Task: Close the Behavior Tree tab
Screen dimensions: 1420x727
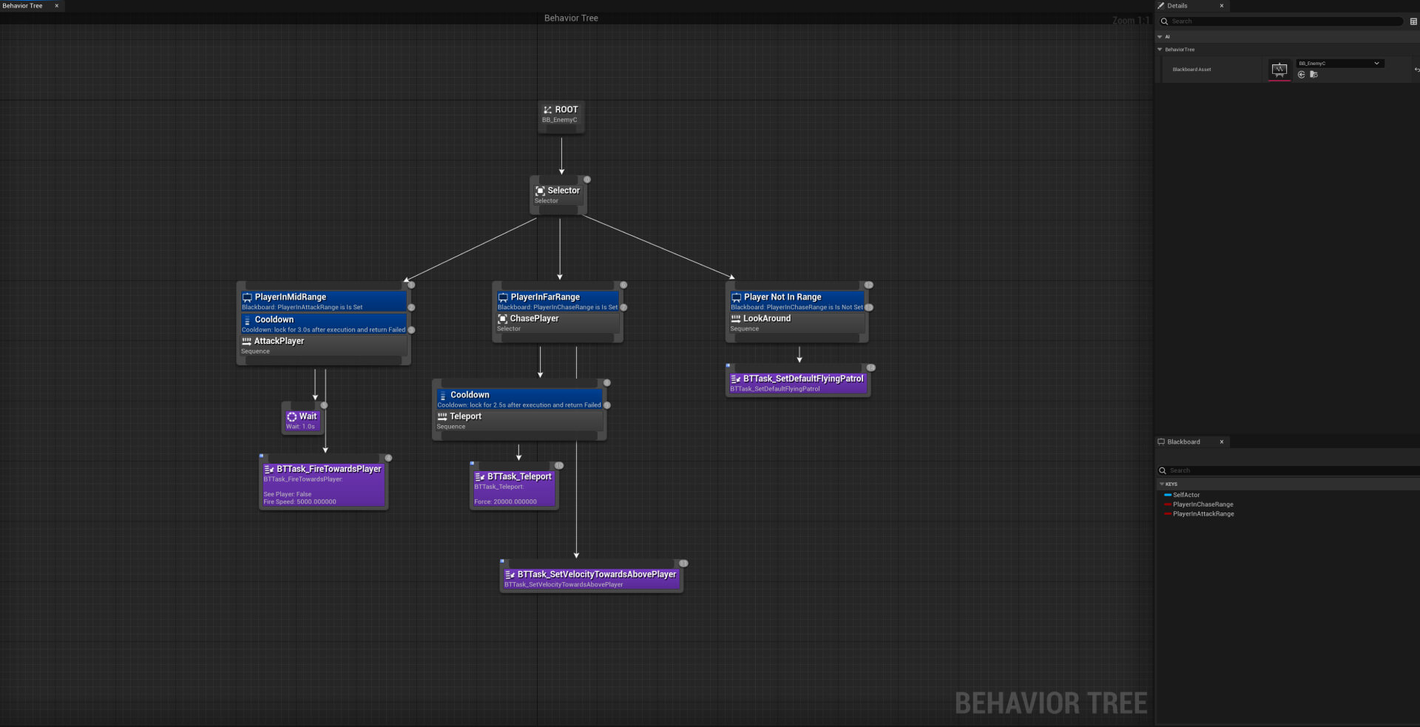Action: click(57, 6)
